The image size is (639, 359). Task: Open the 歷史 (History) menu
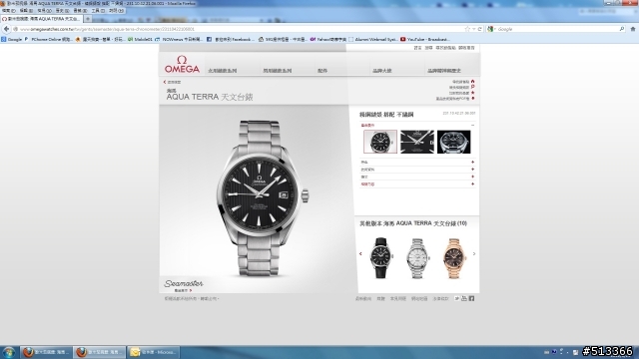point(62,11)
